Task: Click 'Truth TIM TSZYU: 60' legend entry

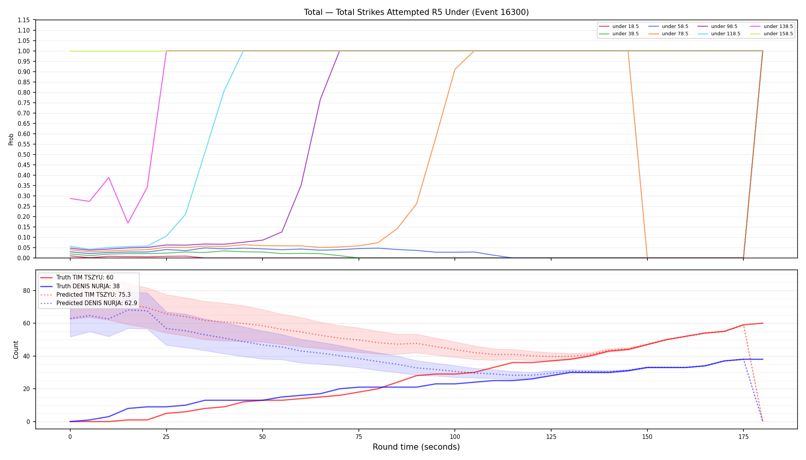Action: 77,278
